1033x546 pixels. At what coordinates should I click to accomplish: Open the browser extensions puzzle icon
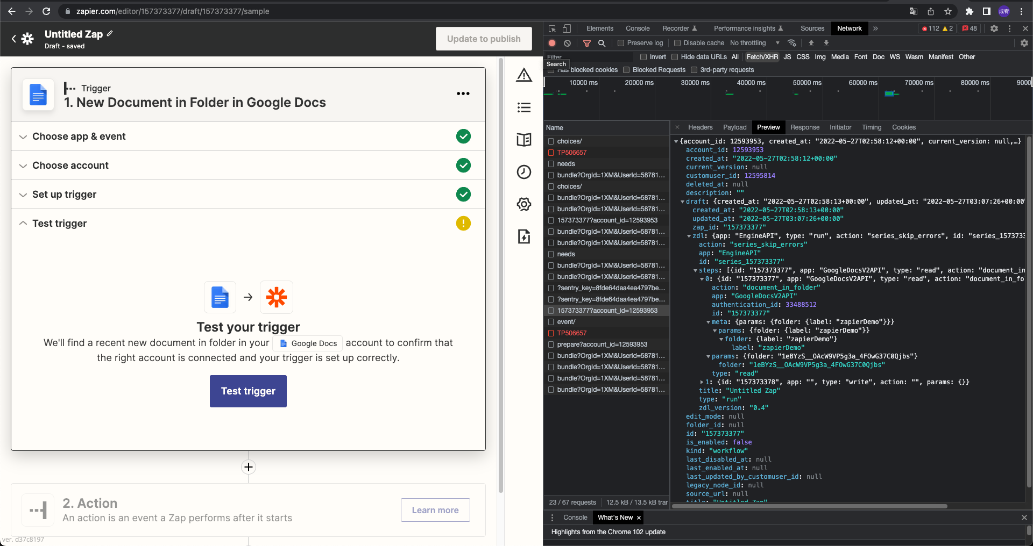tap(970, 11)
